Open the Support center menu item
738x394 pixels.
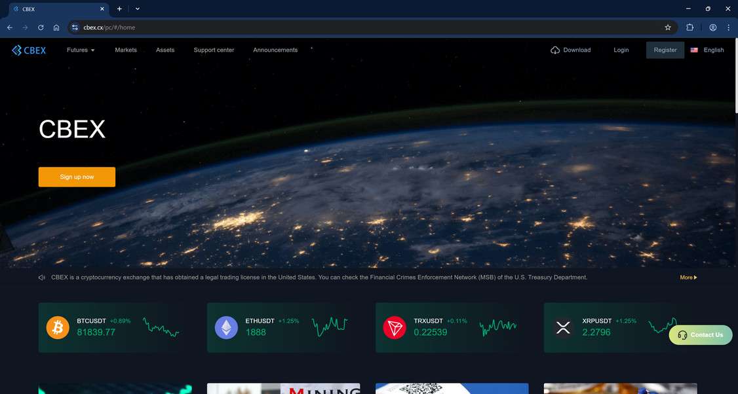coord(214,50)
